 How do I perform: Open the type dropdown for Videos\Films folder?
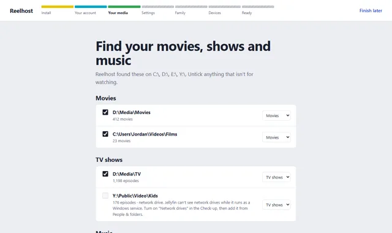tap(276, 137)
